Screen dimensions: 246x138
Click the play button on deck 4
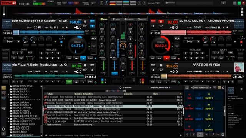point(166,82)
